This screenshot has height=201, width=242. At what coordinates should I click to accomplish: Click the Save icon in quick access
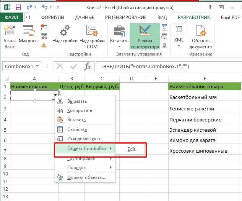coord(18,7)
